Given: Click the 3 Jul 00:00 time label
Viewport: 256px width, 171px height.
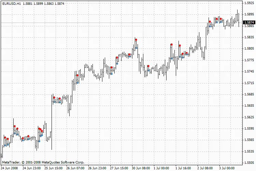Looking at the screenshot, I should tap(226, 168).
